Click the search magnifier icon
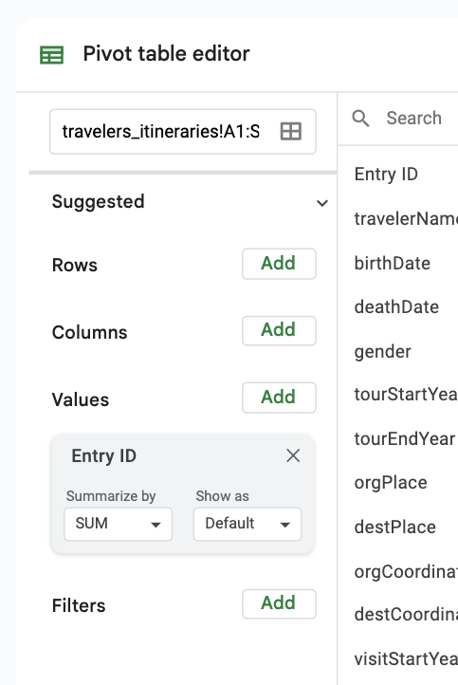The height and width of the screenshot is (685, 458). pyautogui.click(x=360, y=118)
